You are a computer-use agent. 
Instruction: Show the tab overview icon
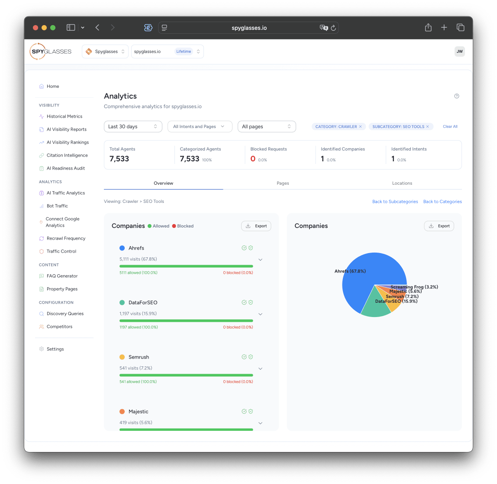point(461,28)
